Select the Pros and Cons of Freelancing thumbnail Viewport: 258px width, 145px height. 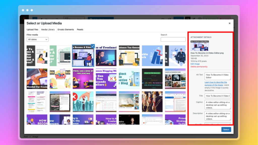(x=83, y=79)
